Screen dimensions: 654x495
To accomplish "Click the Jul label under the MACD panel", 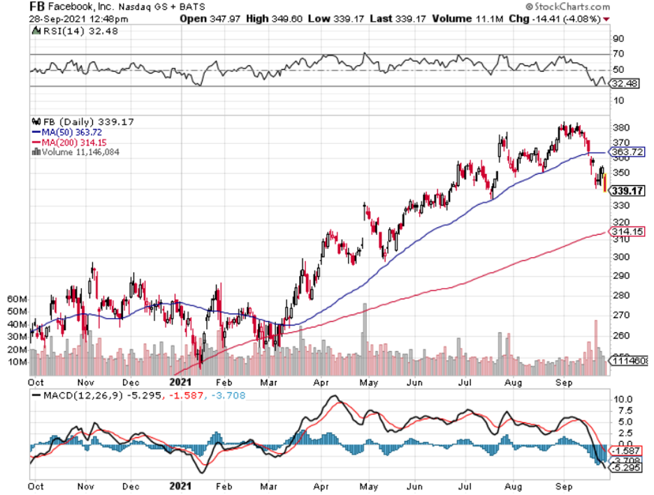I will coord(465,486).
